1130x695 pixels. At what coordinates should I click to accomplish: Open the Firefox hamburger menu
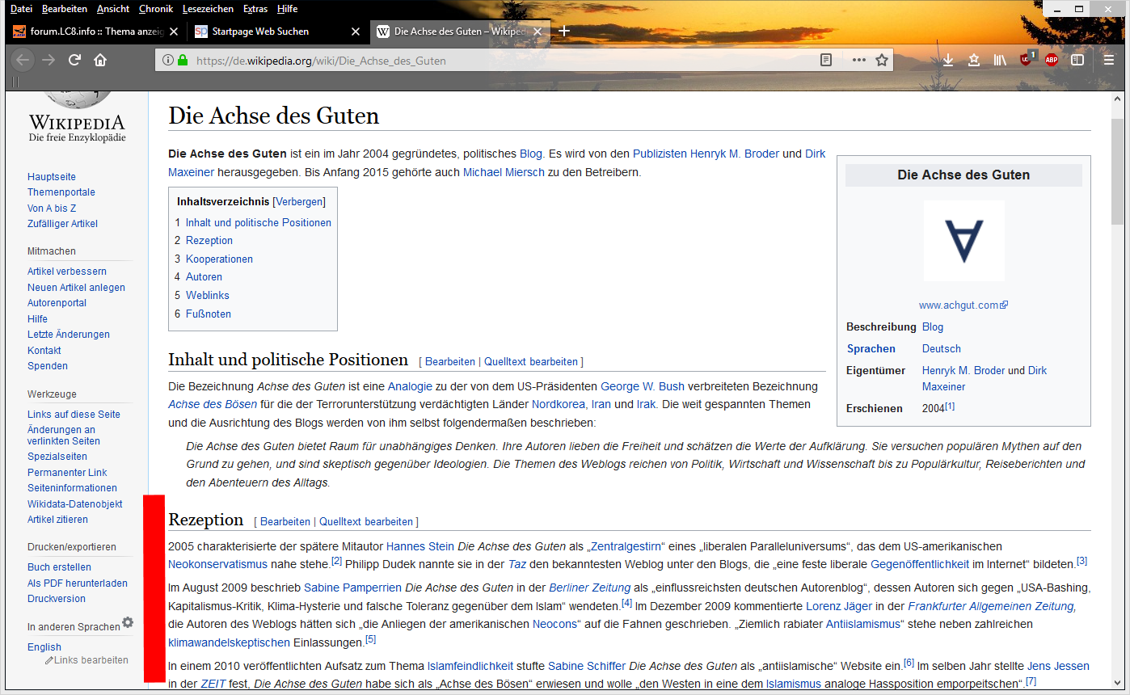click(1109, 60)
